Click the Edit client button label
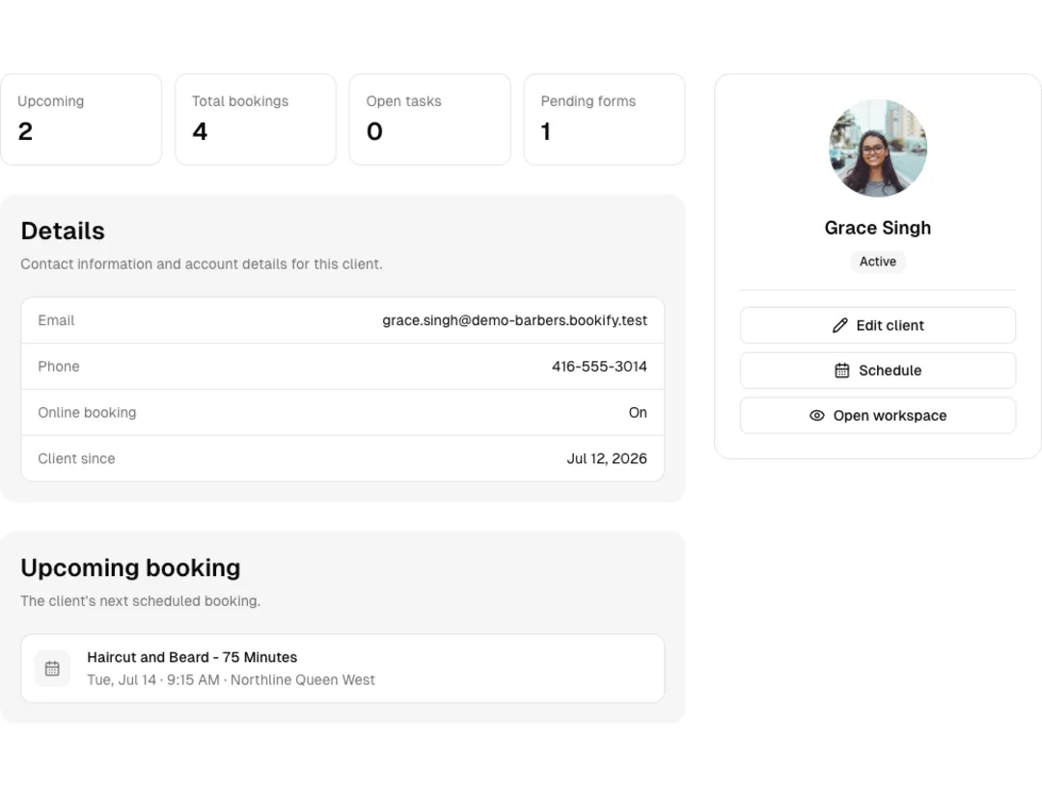Viewport: 1042px width, 797px height. [x=890, y=326]
